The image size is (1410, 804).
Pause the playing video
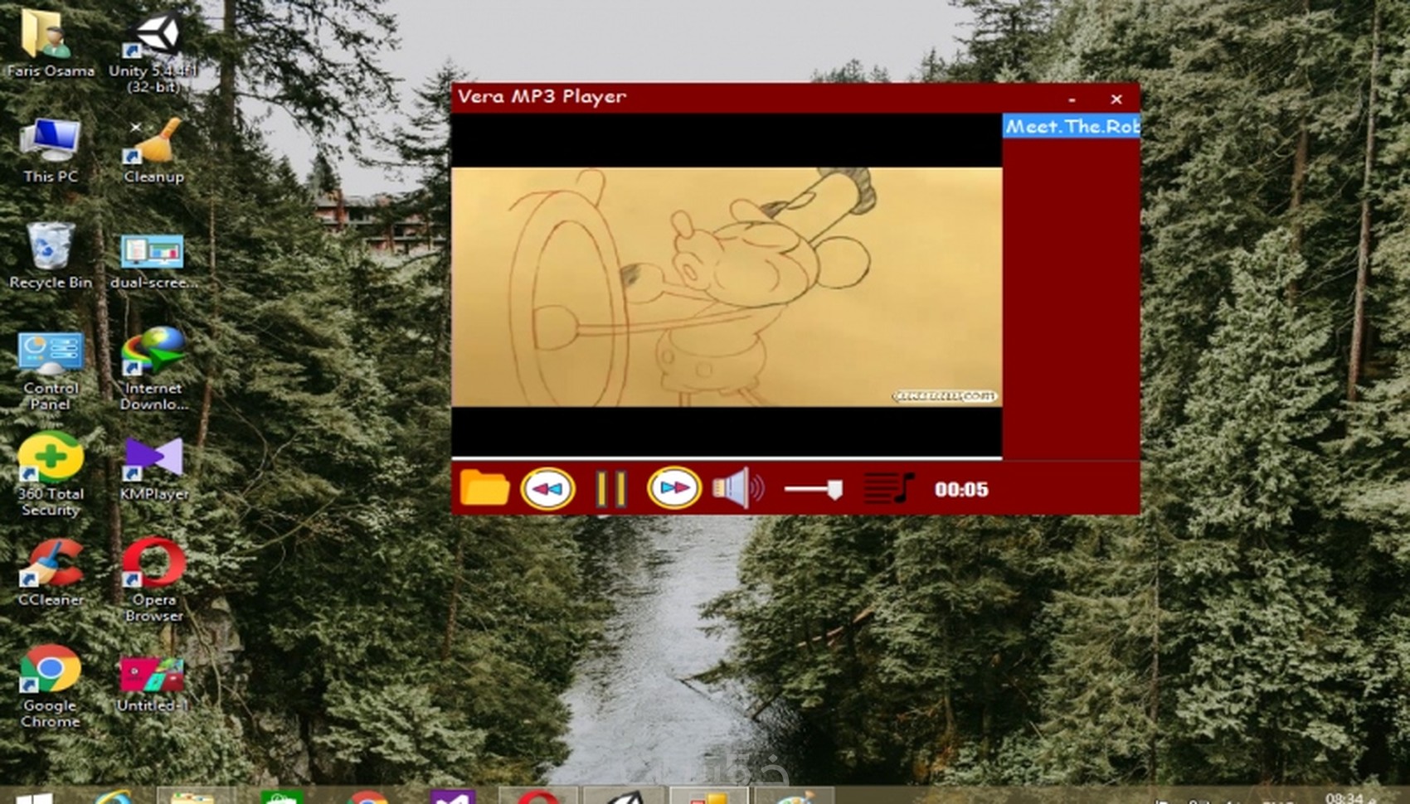point(611,489)
